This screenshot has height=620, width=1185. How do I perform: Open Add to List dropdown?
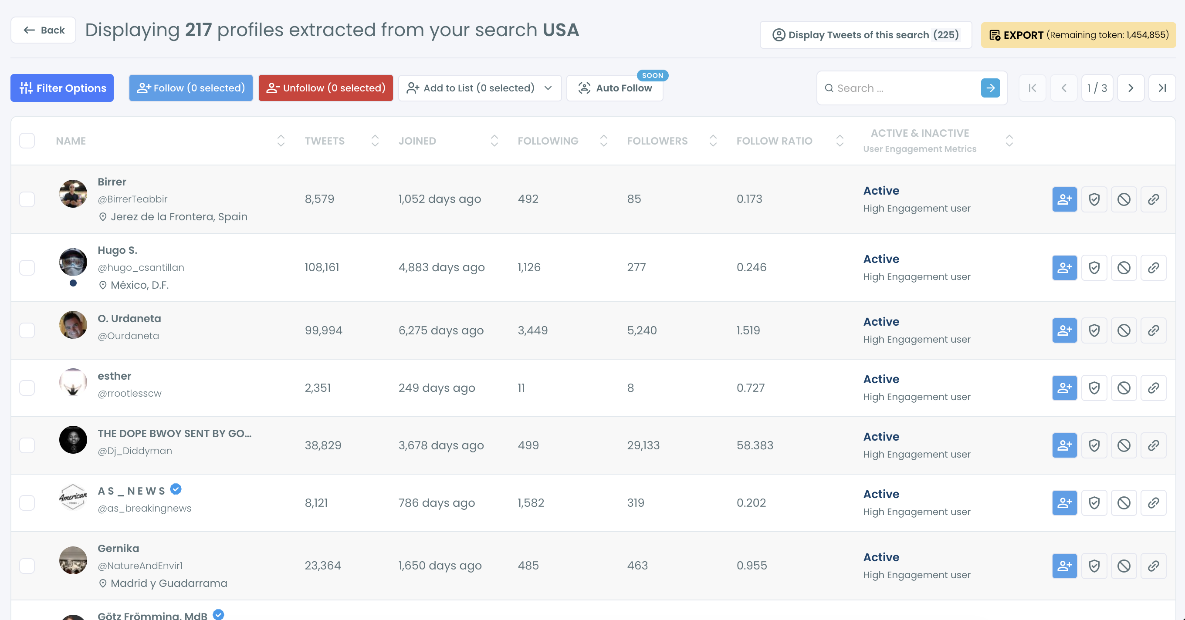479,88
